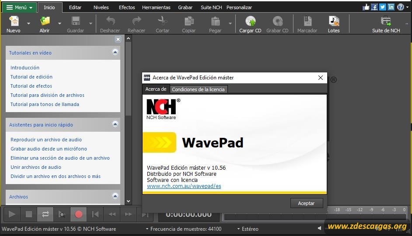This screenshot has width=412, height=236.
Task: Open the Herramientas tab
Action: pyautogui.click(x=156, y=7)
